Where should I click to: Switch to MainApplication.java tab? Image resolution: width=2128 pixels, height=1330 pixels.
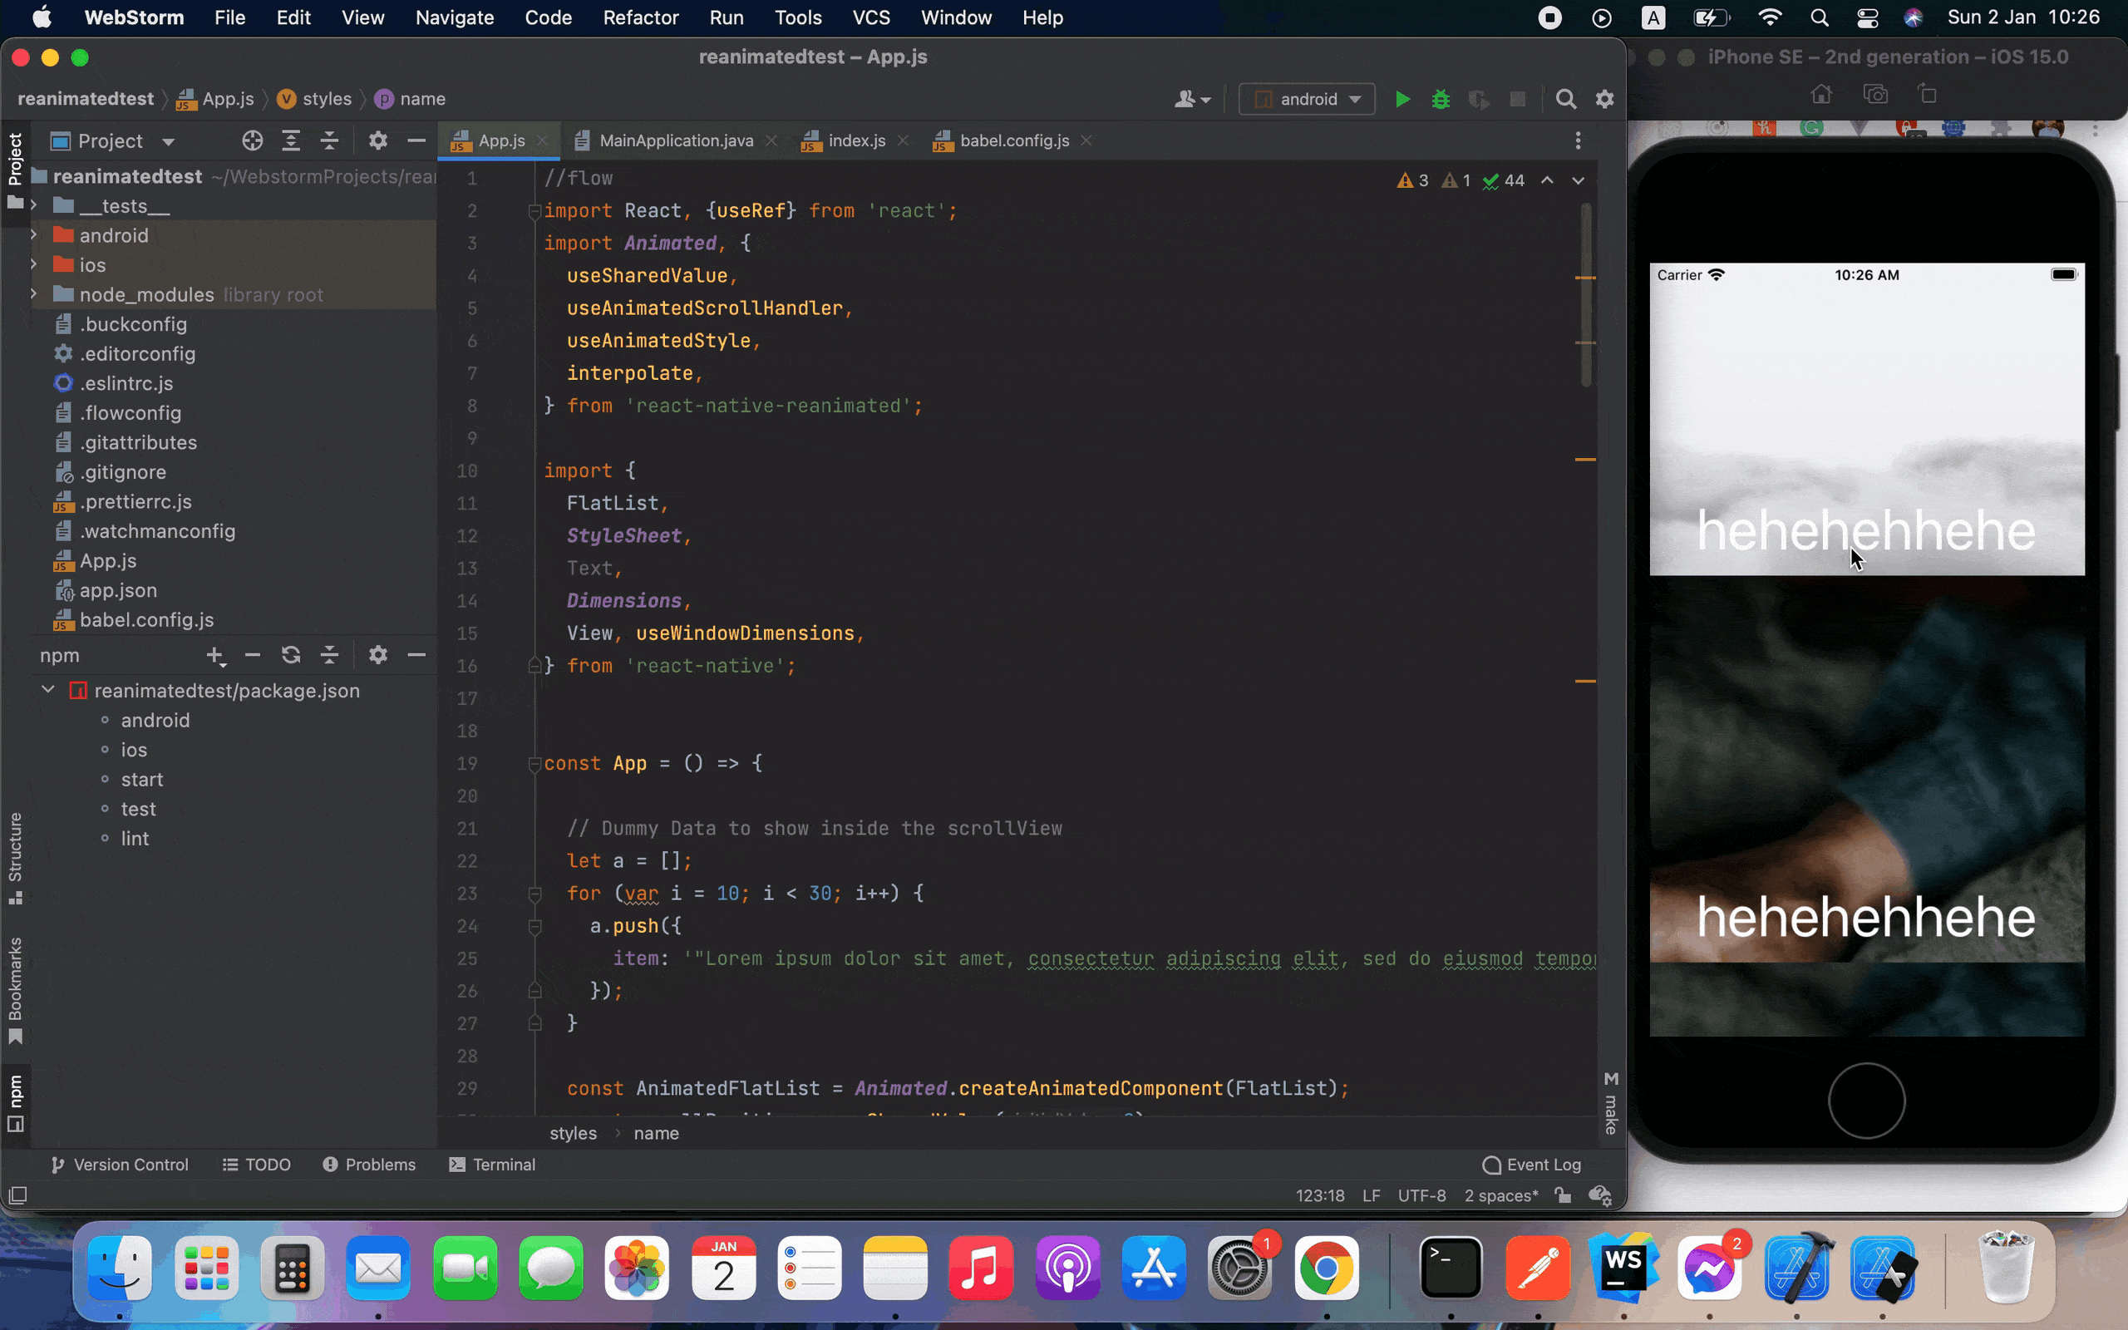(675, 140)
